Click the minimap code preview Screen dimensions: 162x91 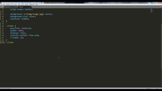pos(152,10)
